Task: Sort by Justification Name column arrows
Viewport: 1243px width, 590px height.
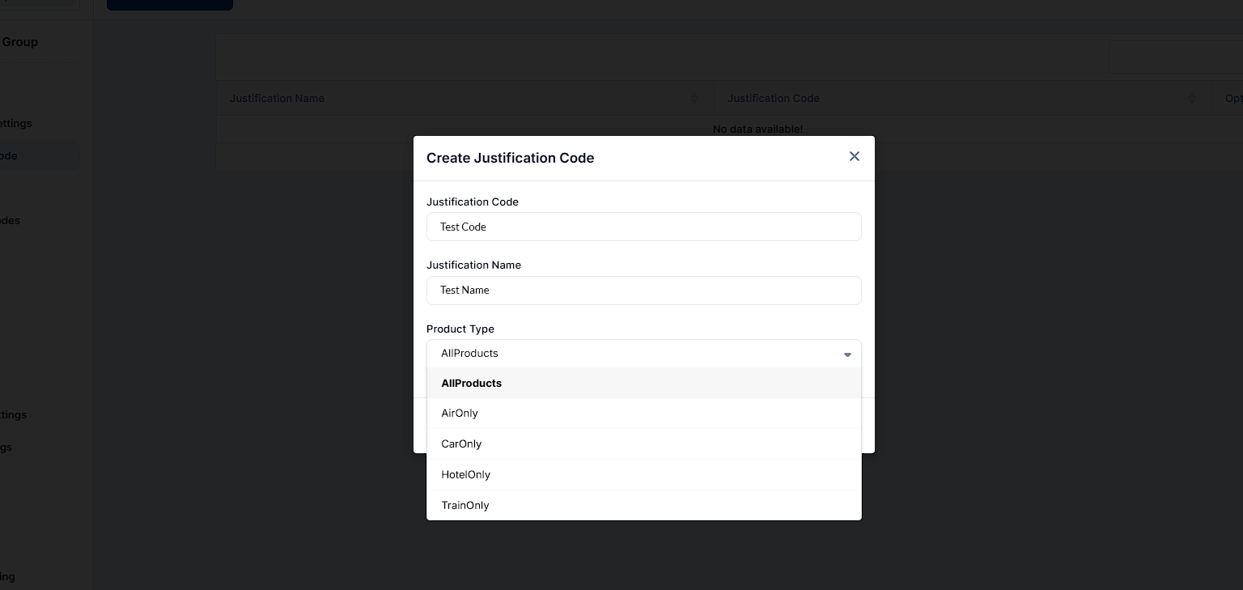Action: (694, 98)
